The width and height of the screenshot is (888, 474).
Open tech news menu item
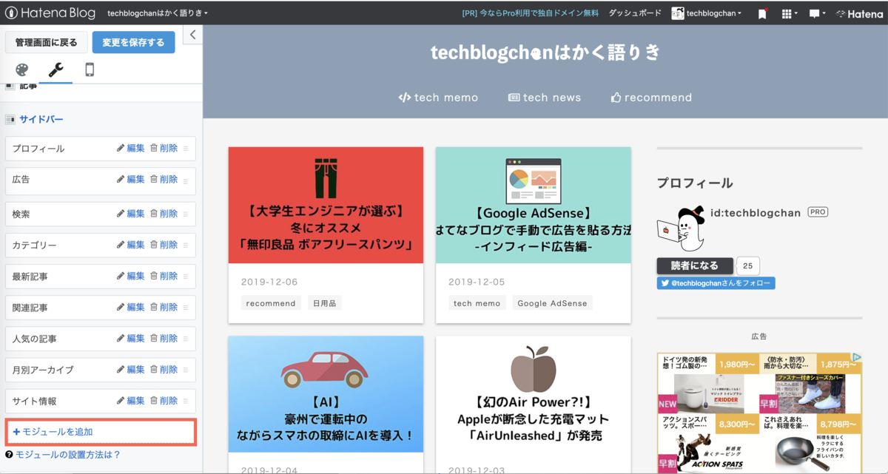click(545, 98)
